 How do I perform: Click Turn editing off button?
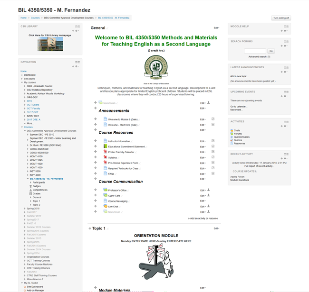point(281,18)
